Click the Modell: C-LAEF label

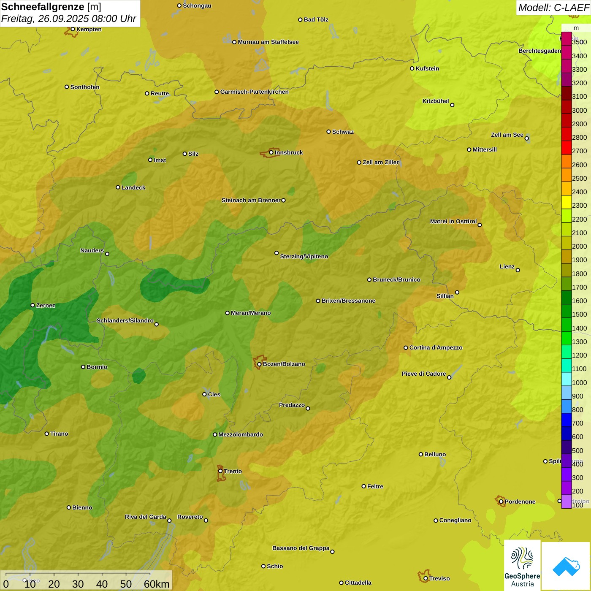[553, 8]
